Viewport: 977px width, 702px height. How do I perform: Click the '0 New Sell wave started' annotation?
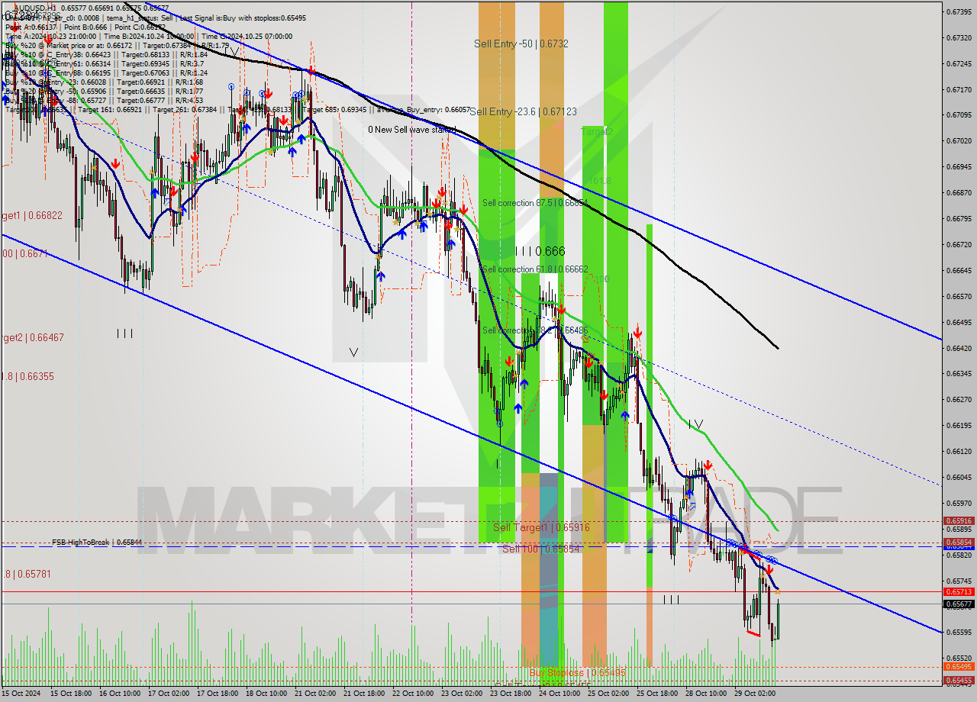(x=411, y=130)
